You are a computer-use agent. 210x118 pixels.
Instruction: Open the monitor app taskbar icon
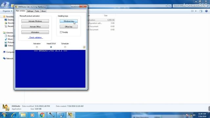pyautogui.click(x=61, y=115)
